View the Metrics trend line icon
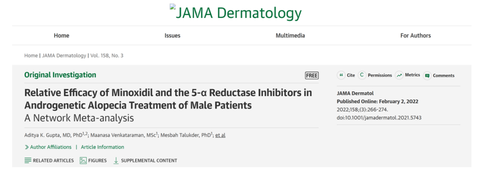Screen dimensions: 487x178 click(399, 75)
